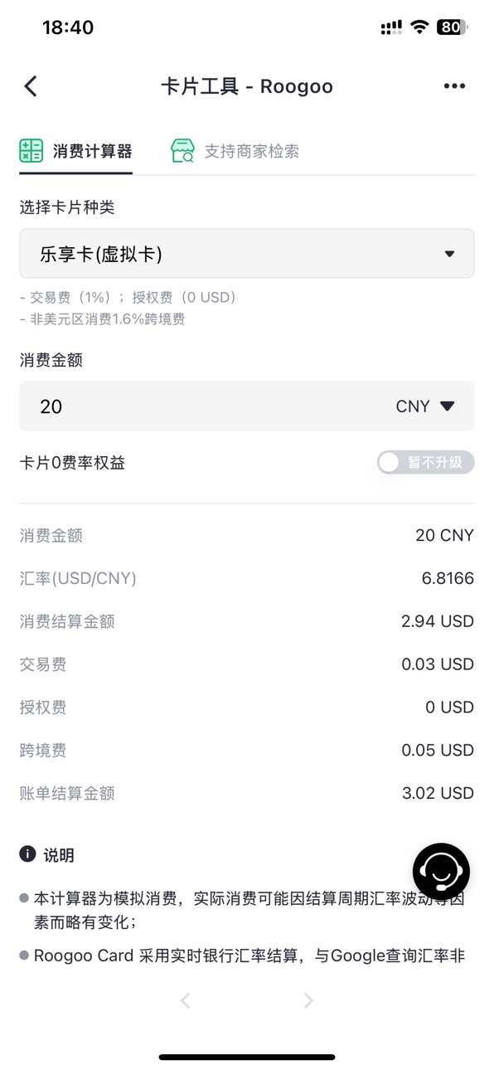Image resolution: width=494 pixels, height=1070 pixels.
Task: Tap the merchant store search icon
Action: click(182, 151)
